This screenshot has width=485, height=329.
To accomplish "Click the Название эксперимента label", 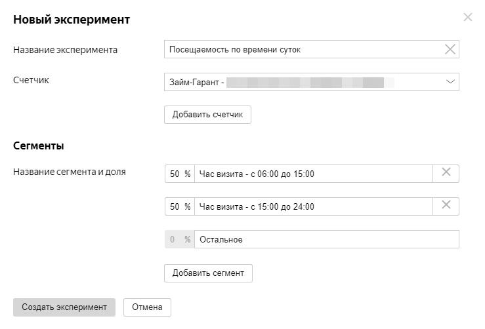I will point(66,50).
